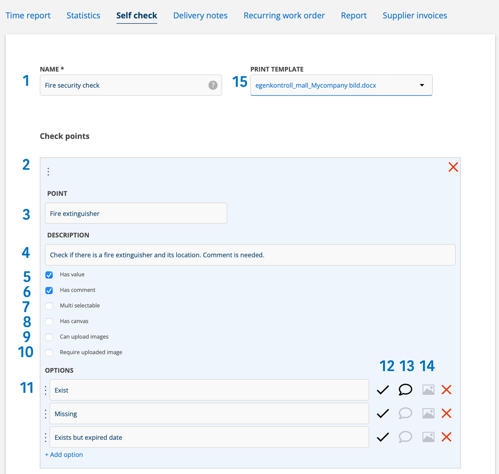The image size is (499, 474).
Task: Remove the Missing option with red X
Action: tap(446, 414)
